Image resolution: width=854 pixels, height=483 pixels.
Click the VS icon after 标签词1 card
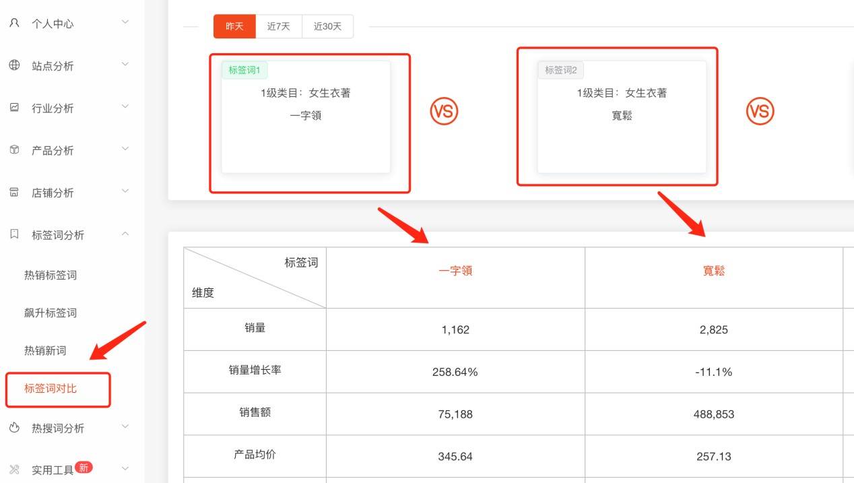point(444,111)
